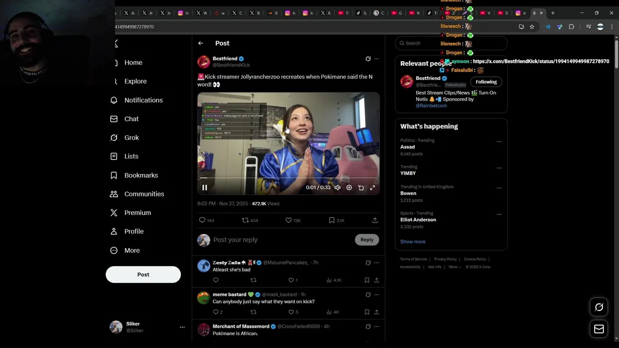This screenshot has height=348, width=619.
Task: Open the @Rainbetcom link
Action: click(431, 106)
